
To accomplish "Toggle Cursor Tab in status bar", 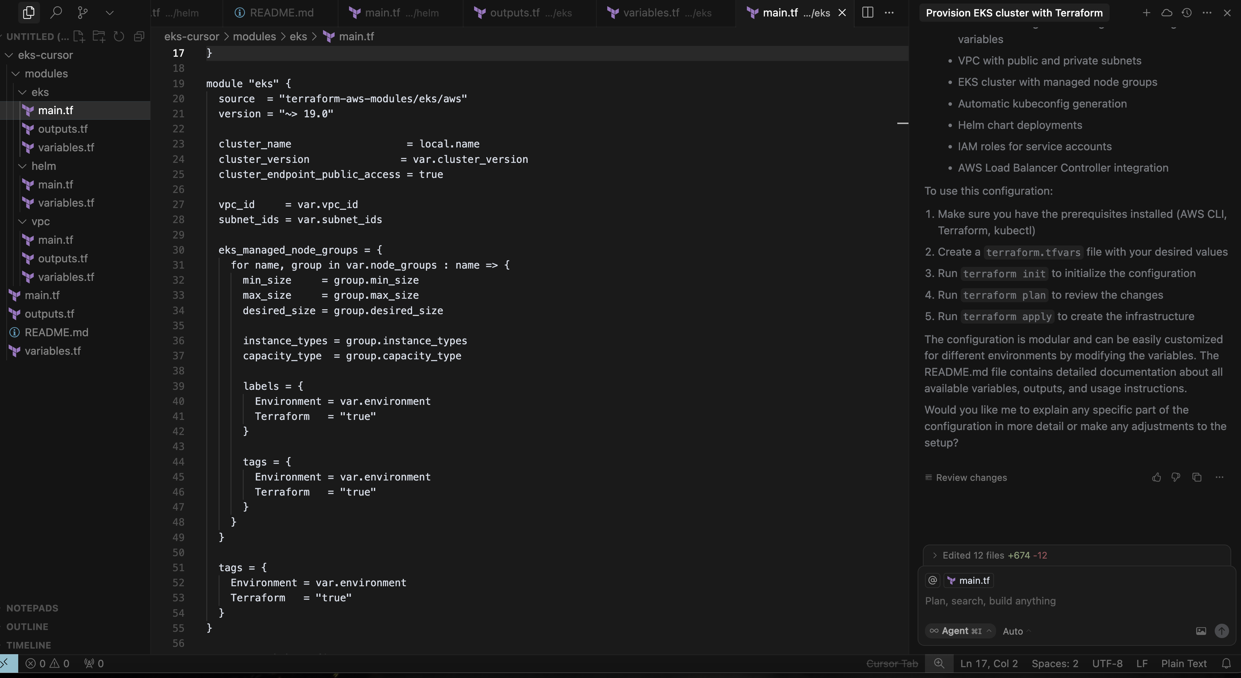I will (x=892, y=664).
